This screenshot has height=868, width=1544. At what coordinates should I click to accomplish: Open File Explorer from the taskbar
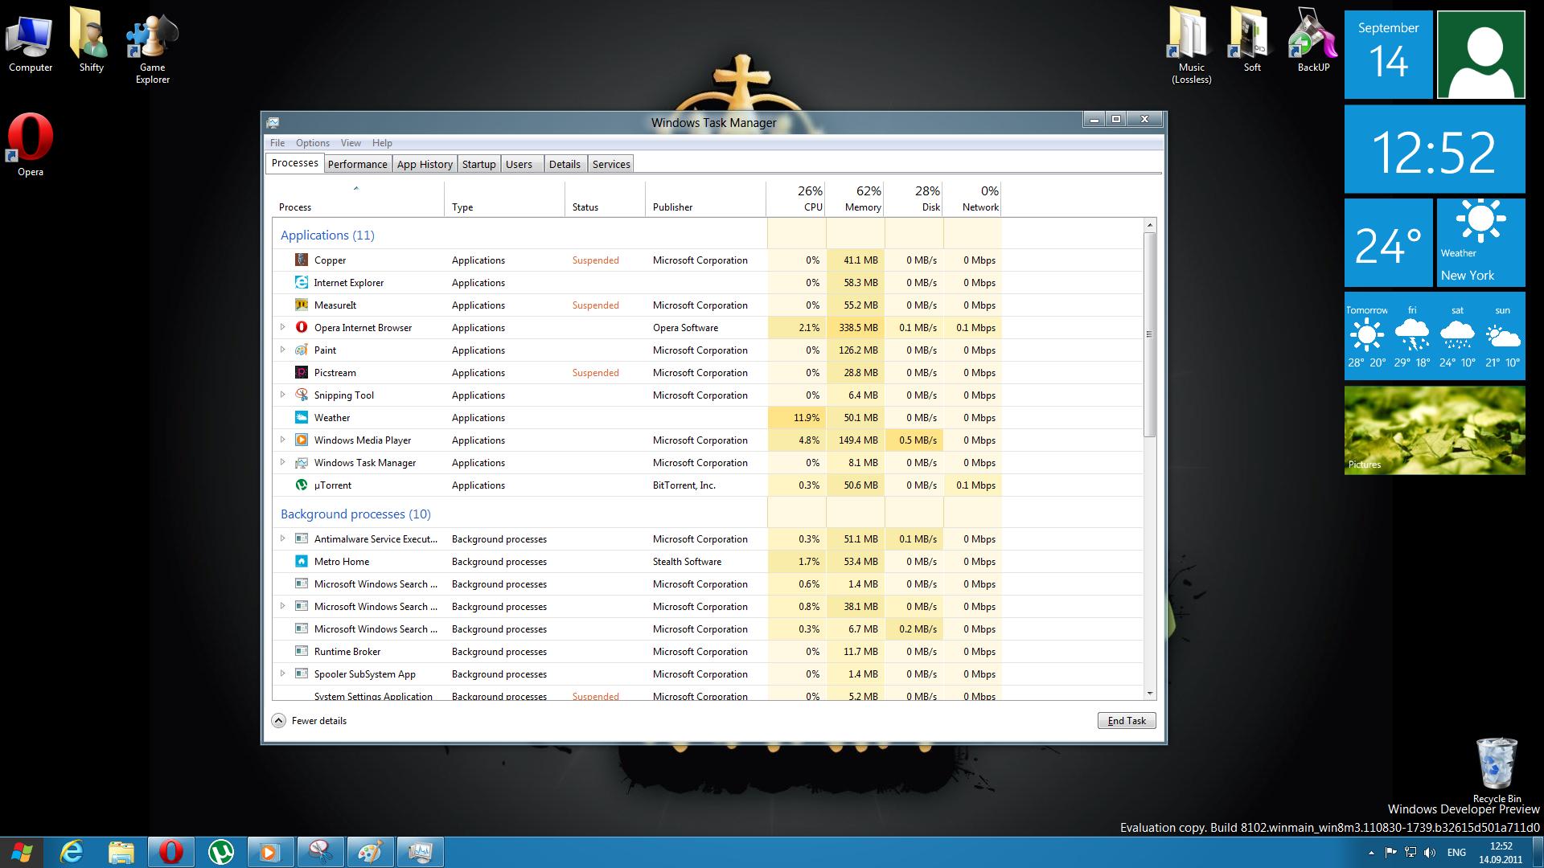coord(121,852)
